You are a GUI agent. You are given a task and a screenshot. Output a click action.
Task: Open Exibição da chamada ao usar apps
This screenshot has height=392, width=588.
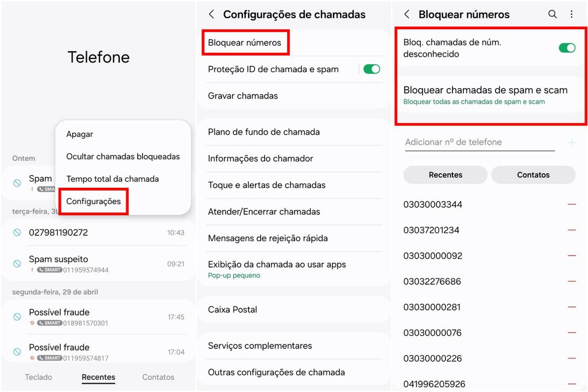coord(294,269)
